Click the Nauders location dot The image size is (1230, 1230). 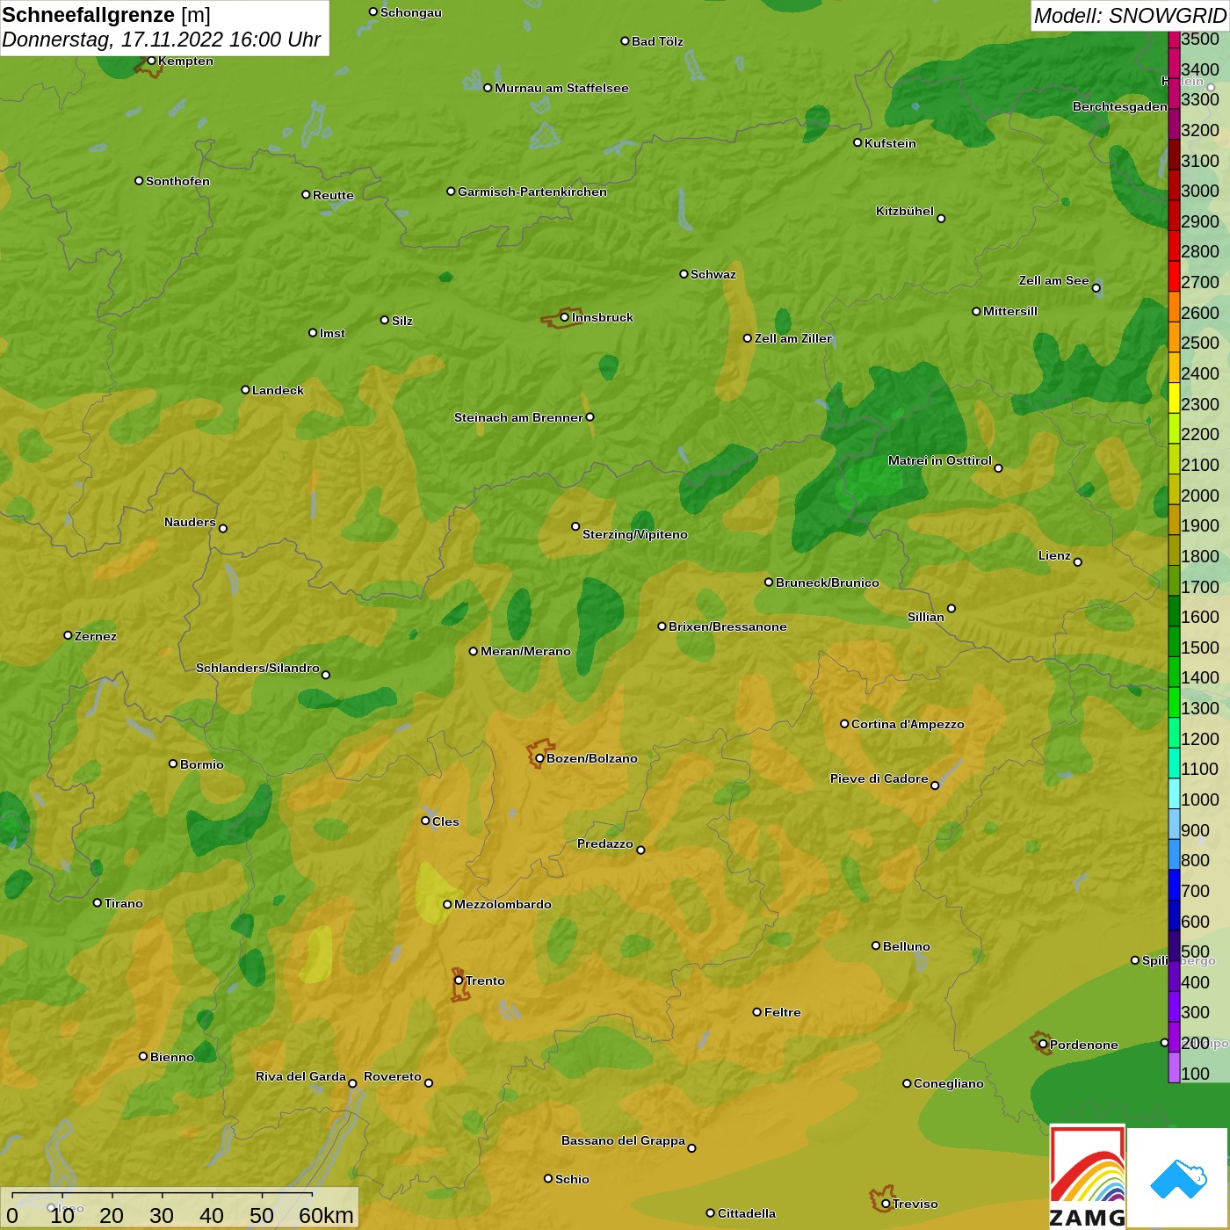pos(223,528)
